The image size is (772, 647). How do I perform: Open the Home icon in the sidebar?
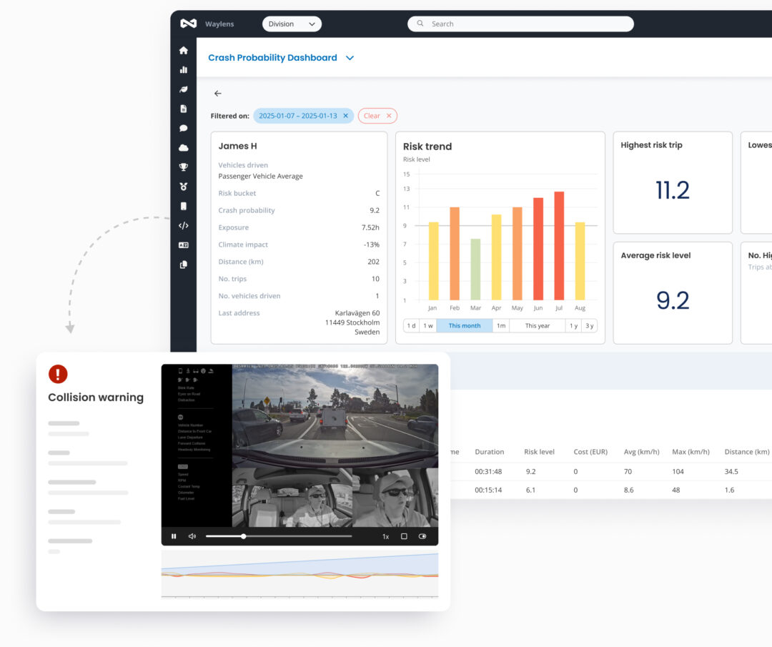(184, 50)
